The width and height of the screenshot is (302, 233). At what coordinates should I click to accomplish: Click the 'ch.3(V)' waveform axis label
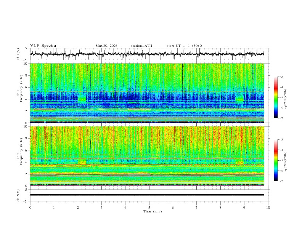pyautogui.click(x=18, y=195)
